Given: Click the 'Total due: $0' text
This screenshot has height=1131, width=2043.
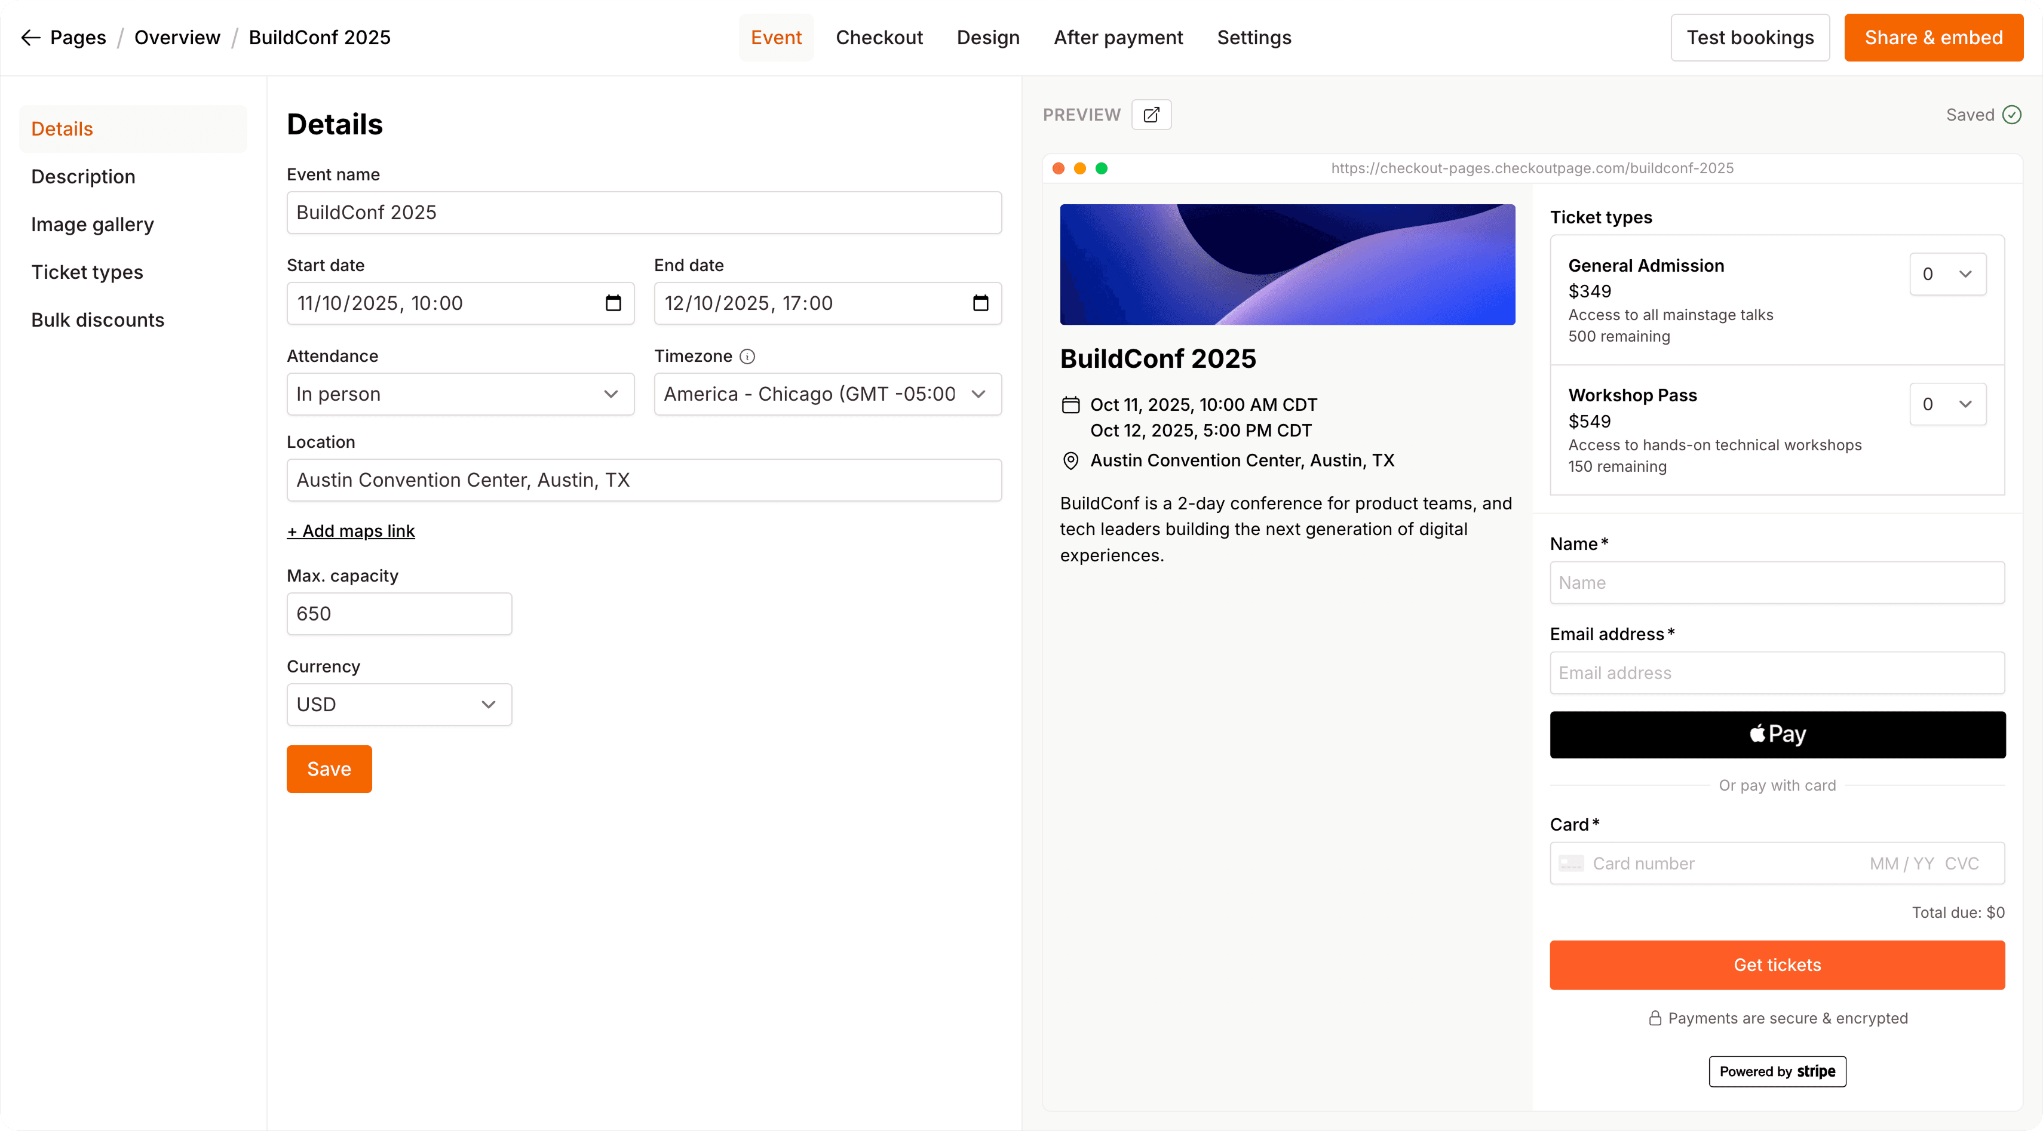Looking at the screenshot, I should [x=1958, y=913].
